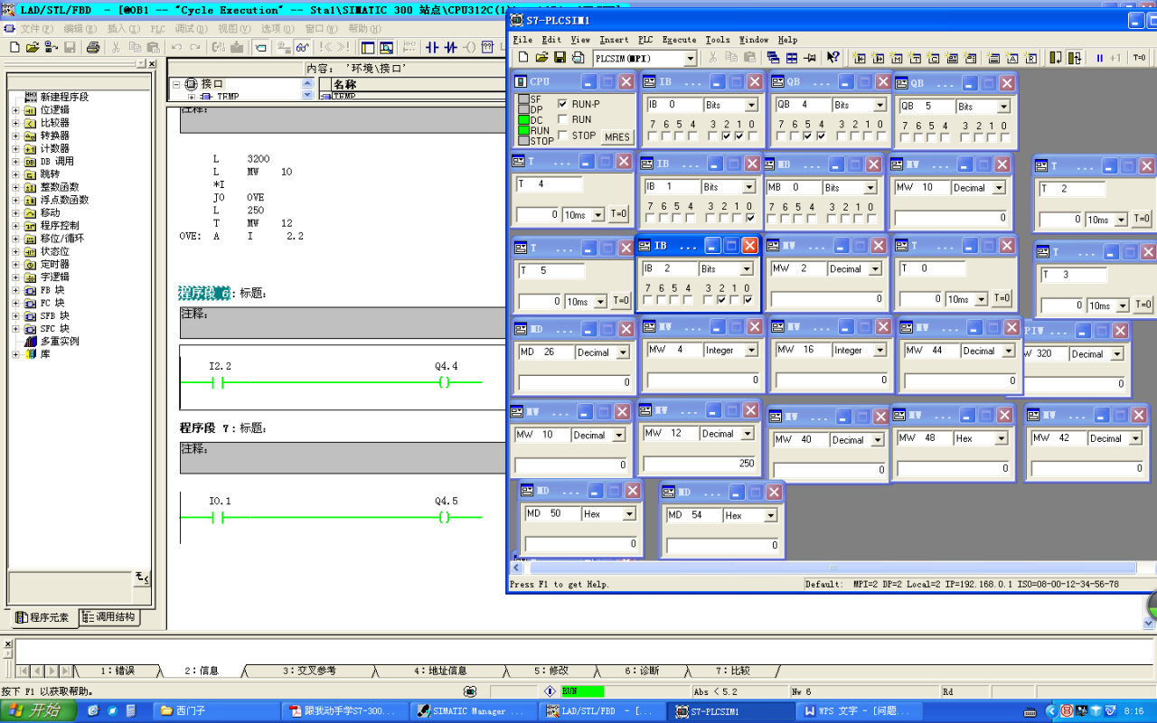Open PLCSIM Insert menu
Image resolution: width=1157 pixels, height=723 pixels.
[614, 40]
